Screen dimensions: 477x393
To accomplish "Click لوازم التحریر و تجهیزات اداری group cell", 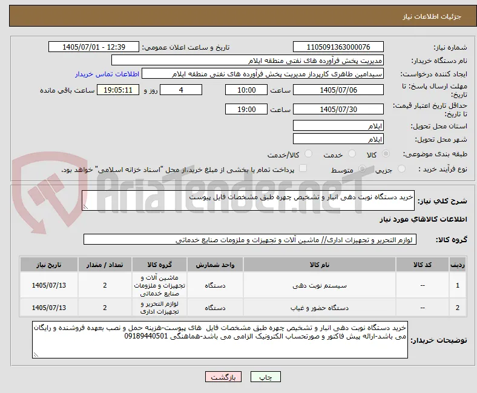I will click(x=159, y=308).
